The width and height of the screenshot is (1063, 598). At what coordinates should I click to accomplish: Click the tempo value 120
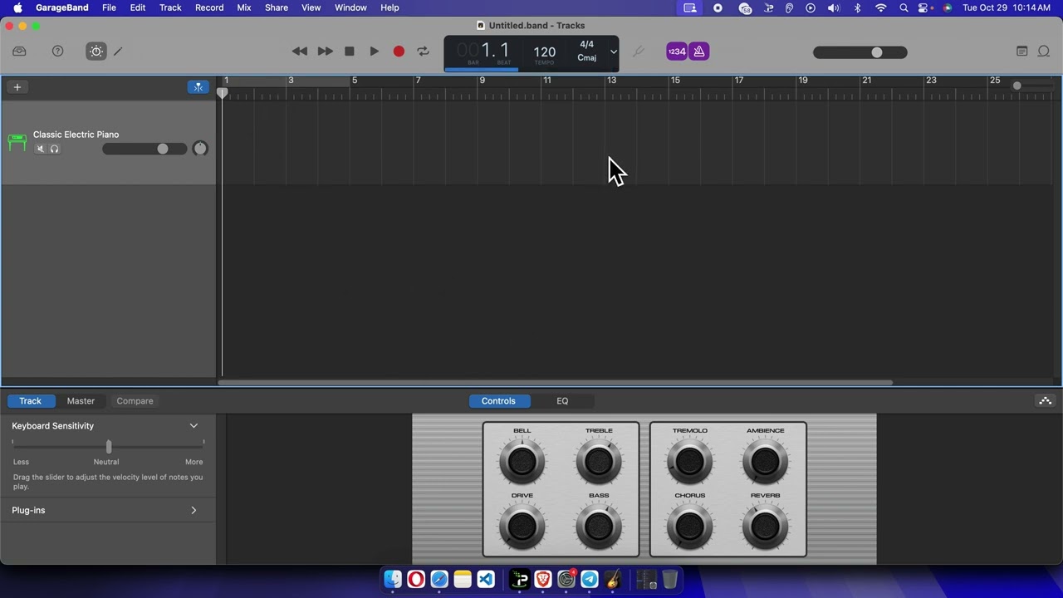click(x=544, y=51)
